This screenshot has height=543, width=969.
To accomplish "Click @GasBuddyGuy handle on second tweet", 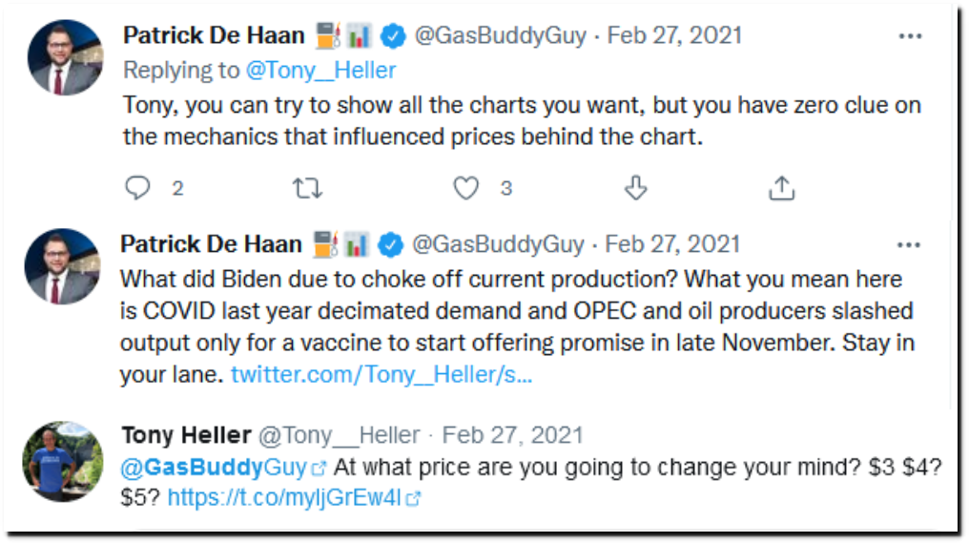I will click(x=498, y=245).
